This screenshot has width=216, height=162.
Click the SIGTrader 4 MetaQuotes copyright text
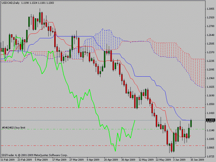pyautogui.click(x=35, y=155)
